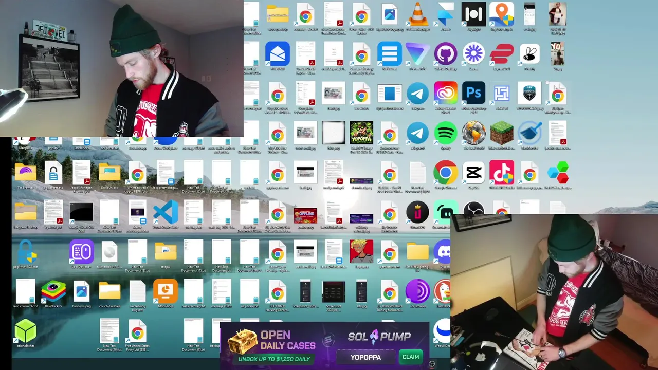The image size is (658, 370).
Task: Open the ExpressVPN desktop shortcut
Action: (x=502, y=54)
